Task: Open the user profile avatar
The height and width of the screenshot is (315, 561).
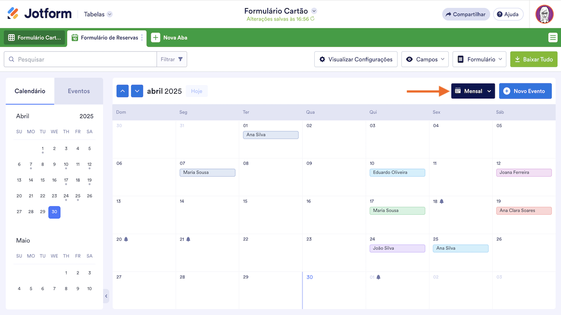Action: (544, 14)
